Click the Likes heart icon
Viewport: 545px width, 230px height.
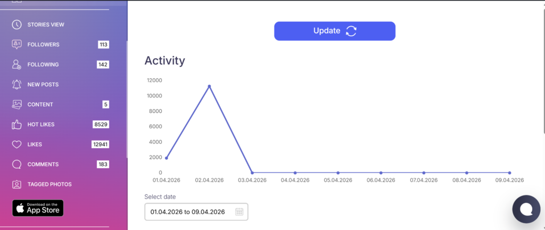17,144
